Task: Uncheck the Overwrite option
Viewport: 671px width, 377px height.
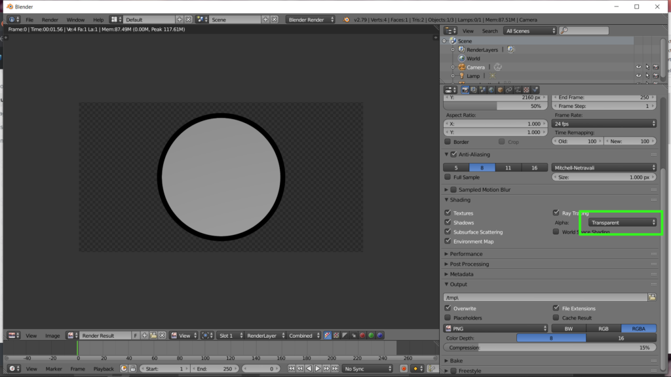Action: 448,308
